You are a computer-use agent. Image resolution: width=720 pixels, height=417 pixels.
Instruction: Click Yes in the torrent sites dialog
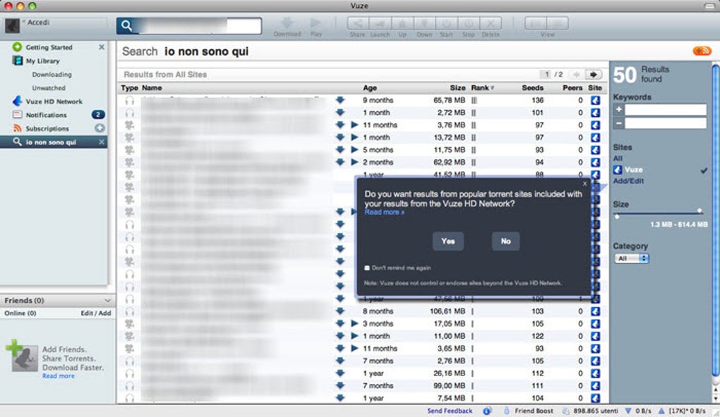pyautogui.click(x=448, y=241)
